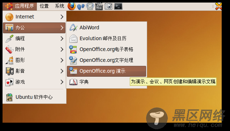Open the clapperboard video player launcher

click(99, 6)
